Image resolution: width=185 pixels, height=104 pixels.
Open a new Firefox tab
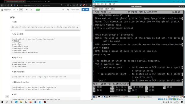pos(49,2)
